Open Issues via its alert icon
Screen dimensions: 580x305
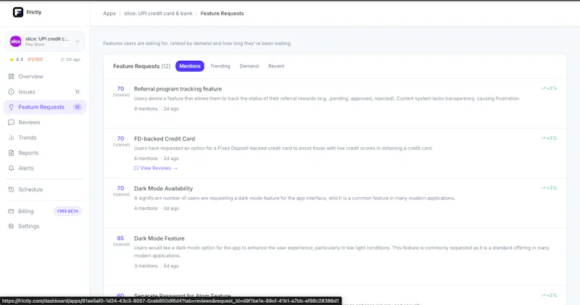tap(11, 92)
